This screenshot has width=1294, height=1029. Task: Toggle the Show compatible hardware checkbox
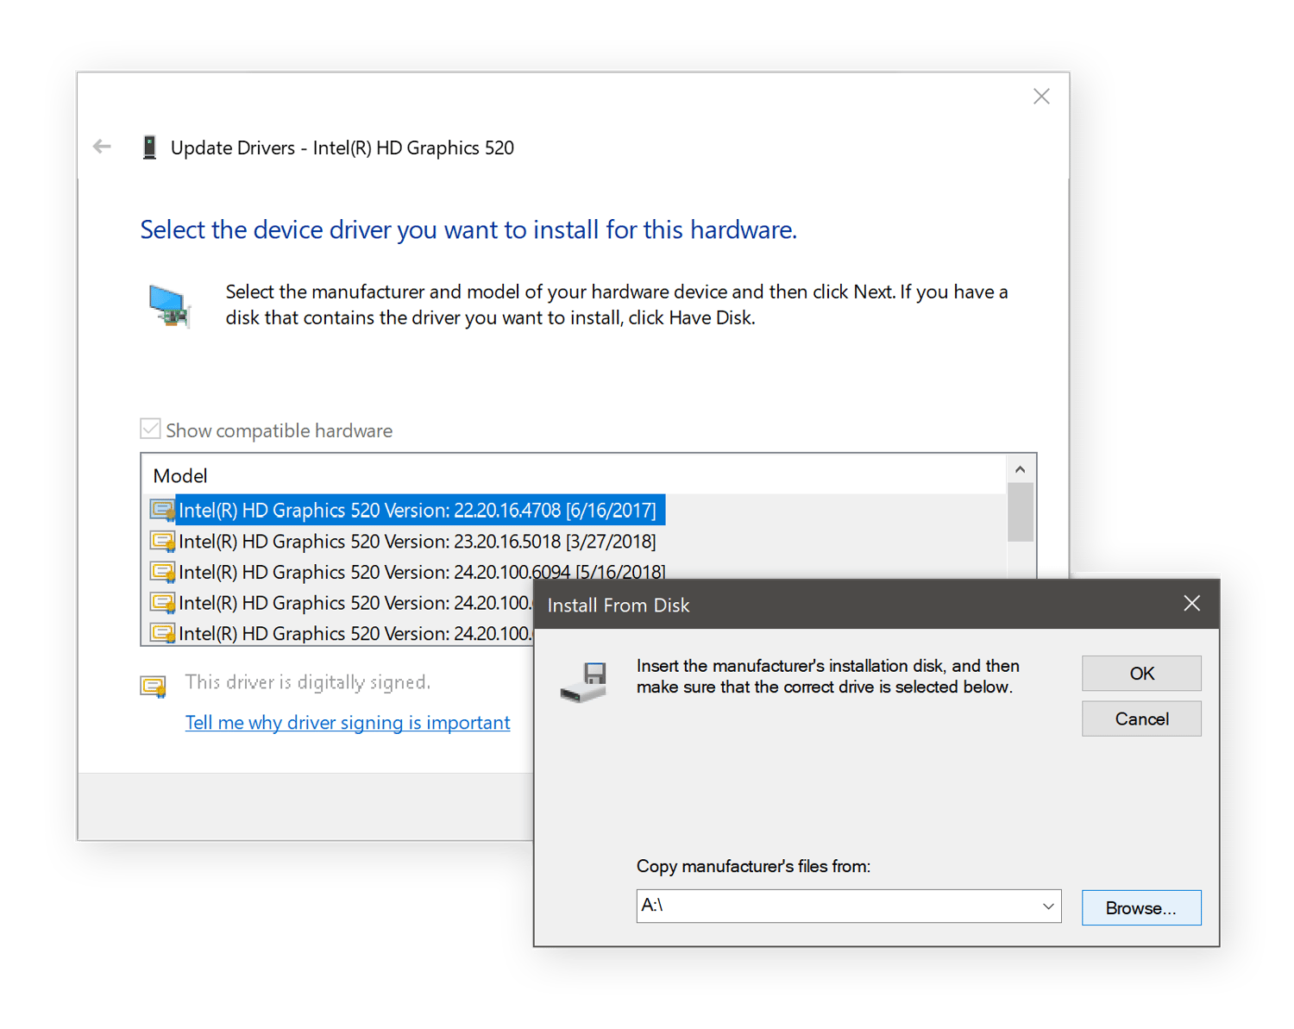[150, 428]
